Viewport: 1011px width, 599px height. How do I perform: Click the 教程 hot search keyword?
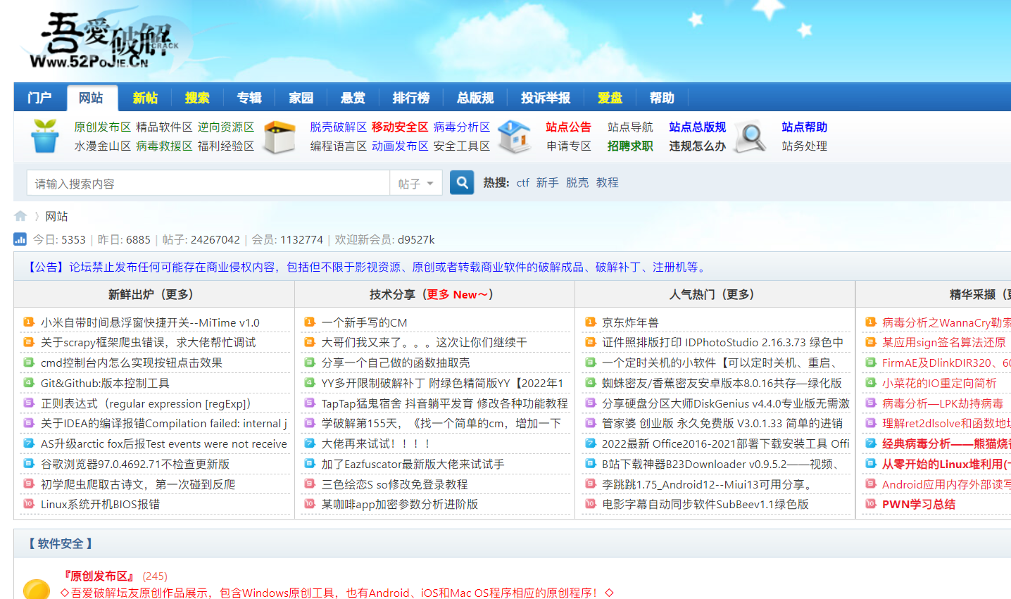608,182
